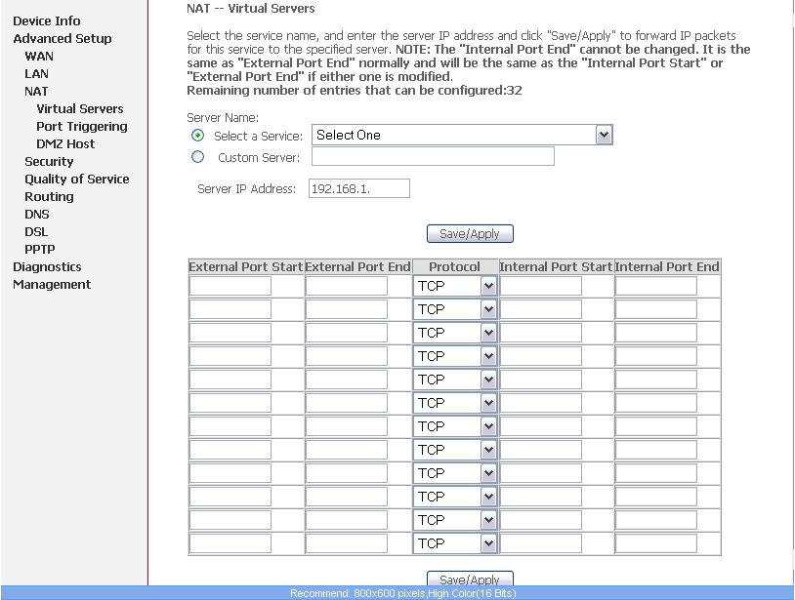The height and width of the screenshot is (600, 795).
Task: Go to Port Triggering page
Action: point(81,126)
